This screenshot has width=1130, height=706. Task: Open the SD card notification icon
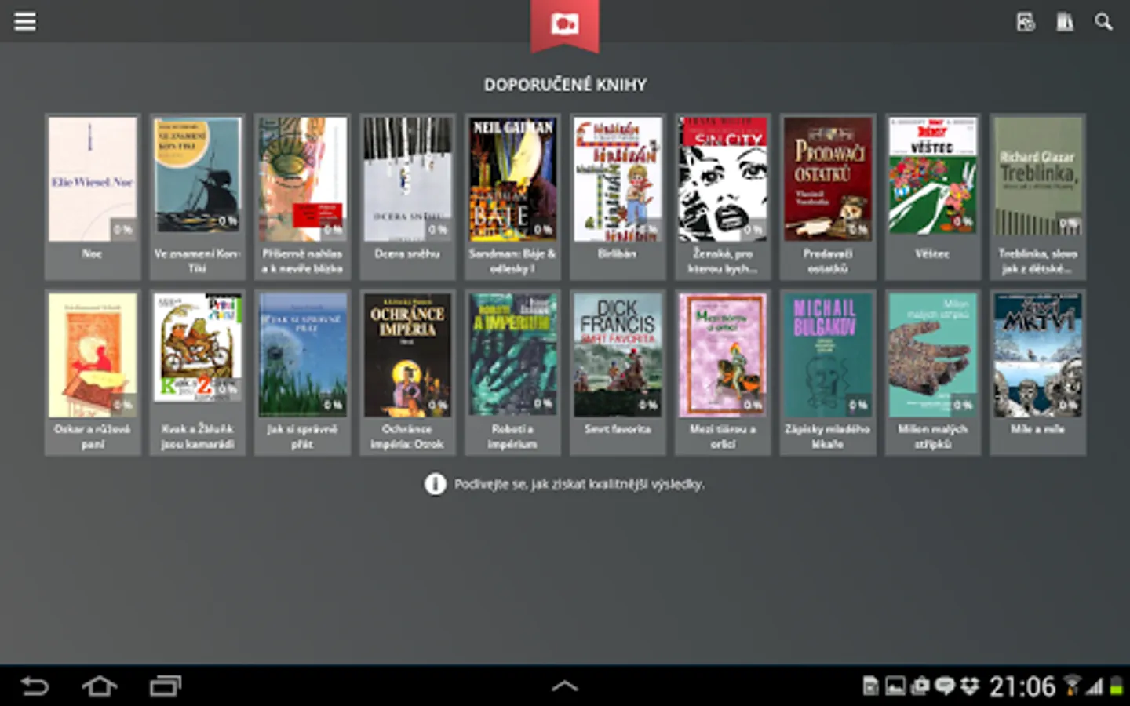(870, 686)
